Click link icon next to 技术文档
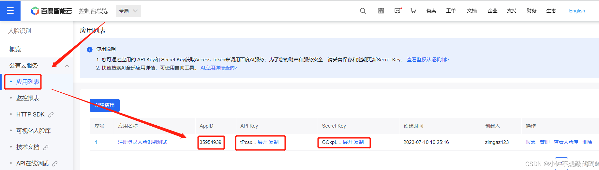Screen dimensions: 599x170 [x=46, y=147]
